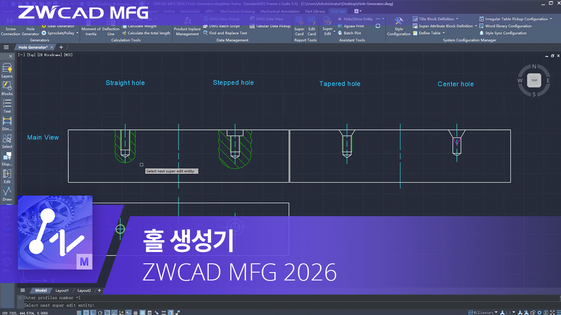Open the Sprocket/Pulley generator
This screenshot has width=561, height=315.
58,33
